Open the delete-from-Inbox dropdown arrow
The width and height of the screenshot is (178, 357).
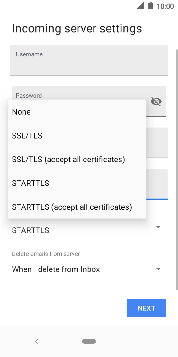click(158, 269)
